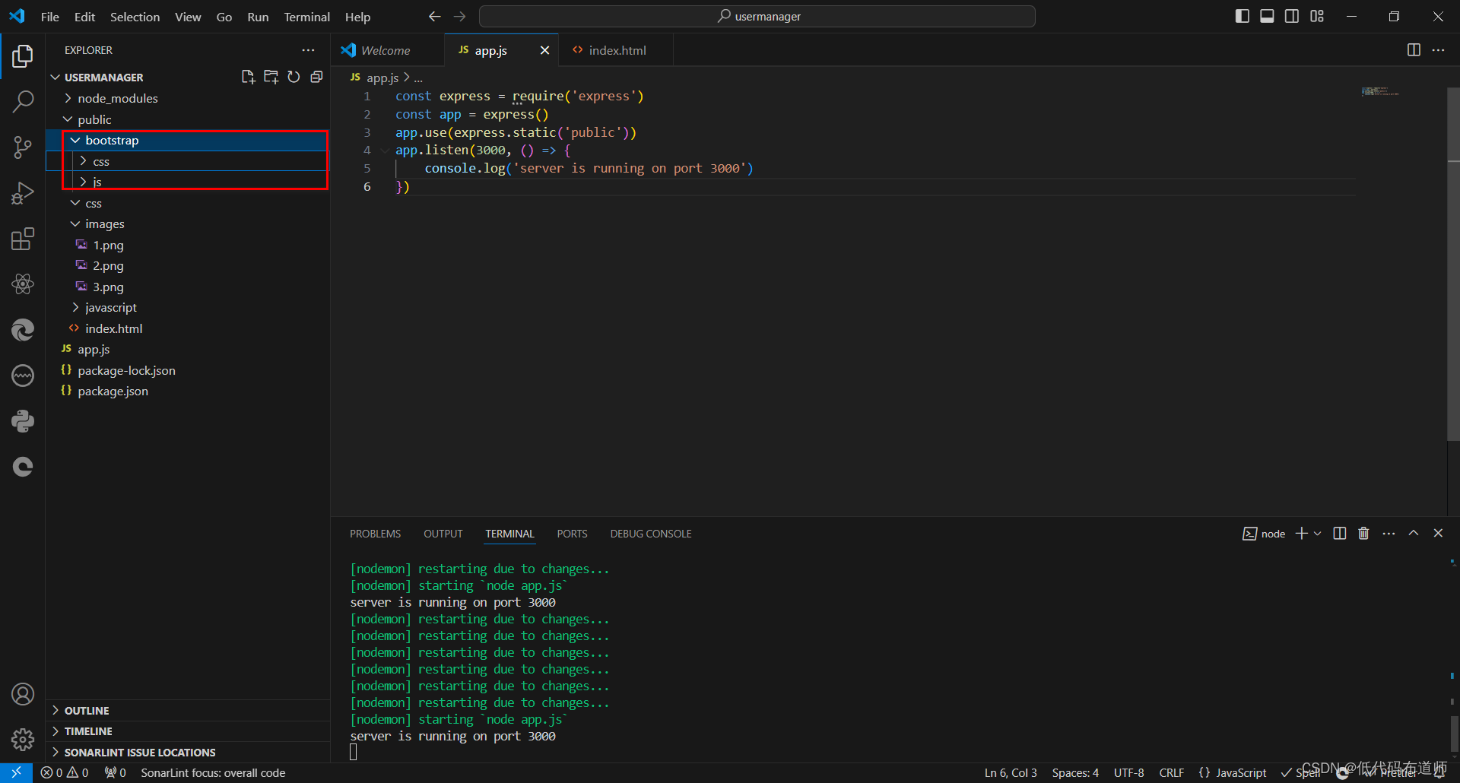Expand the OUTLINE section

(187, 710)
